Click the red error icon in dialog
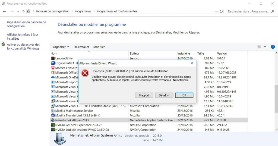Image resolution: width=278 pixels, height=146 pixels. 85,73
